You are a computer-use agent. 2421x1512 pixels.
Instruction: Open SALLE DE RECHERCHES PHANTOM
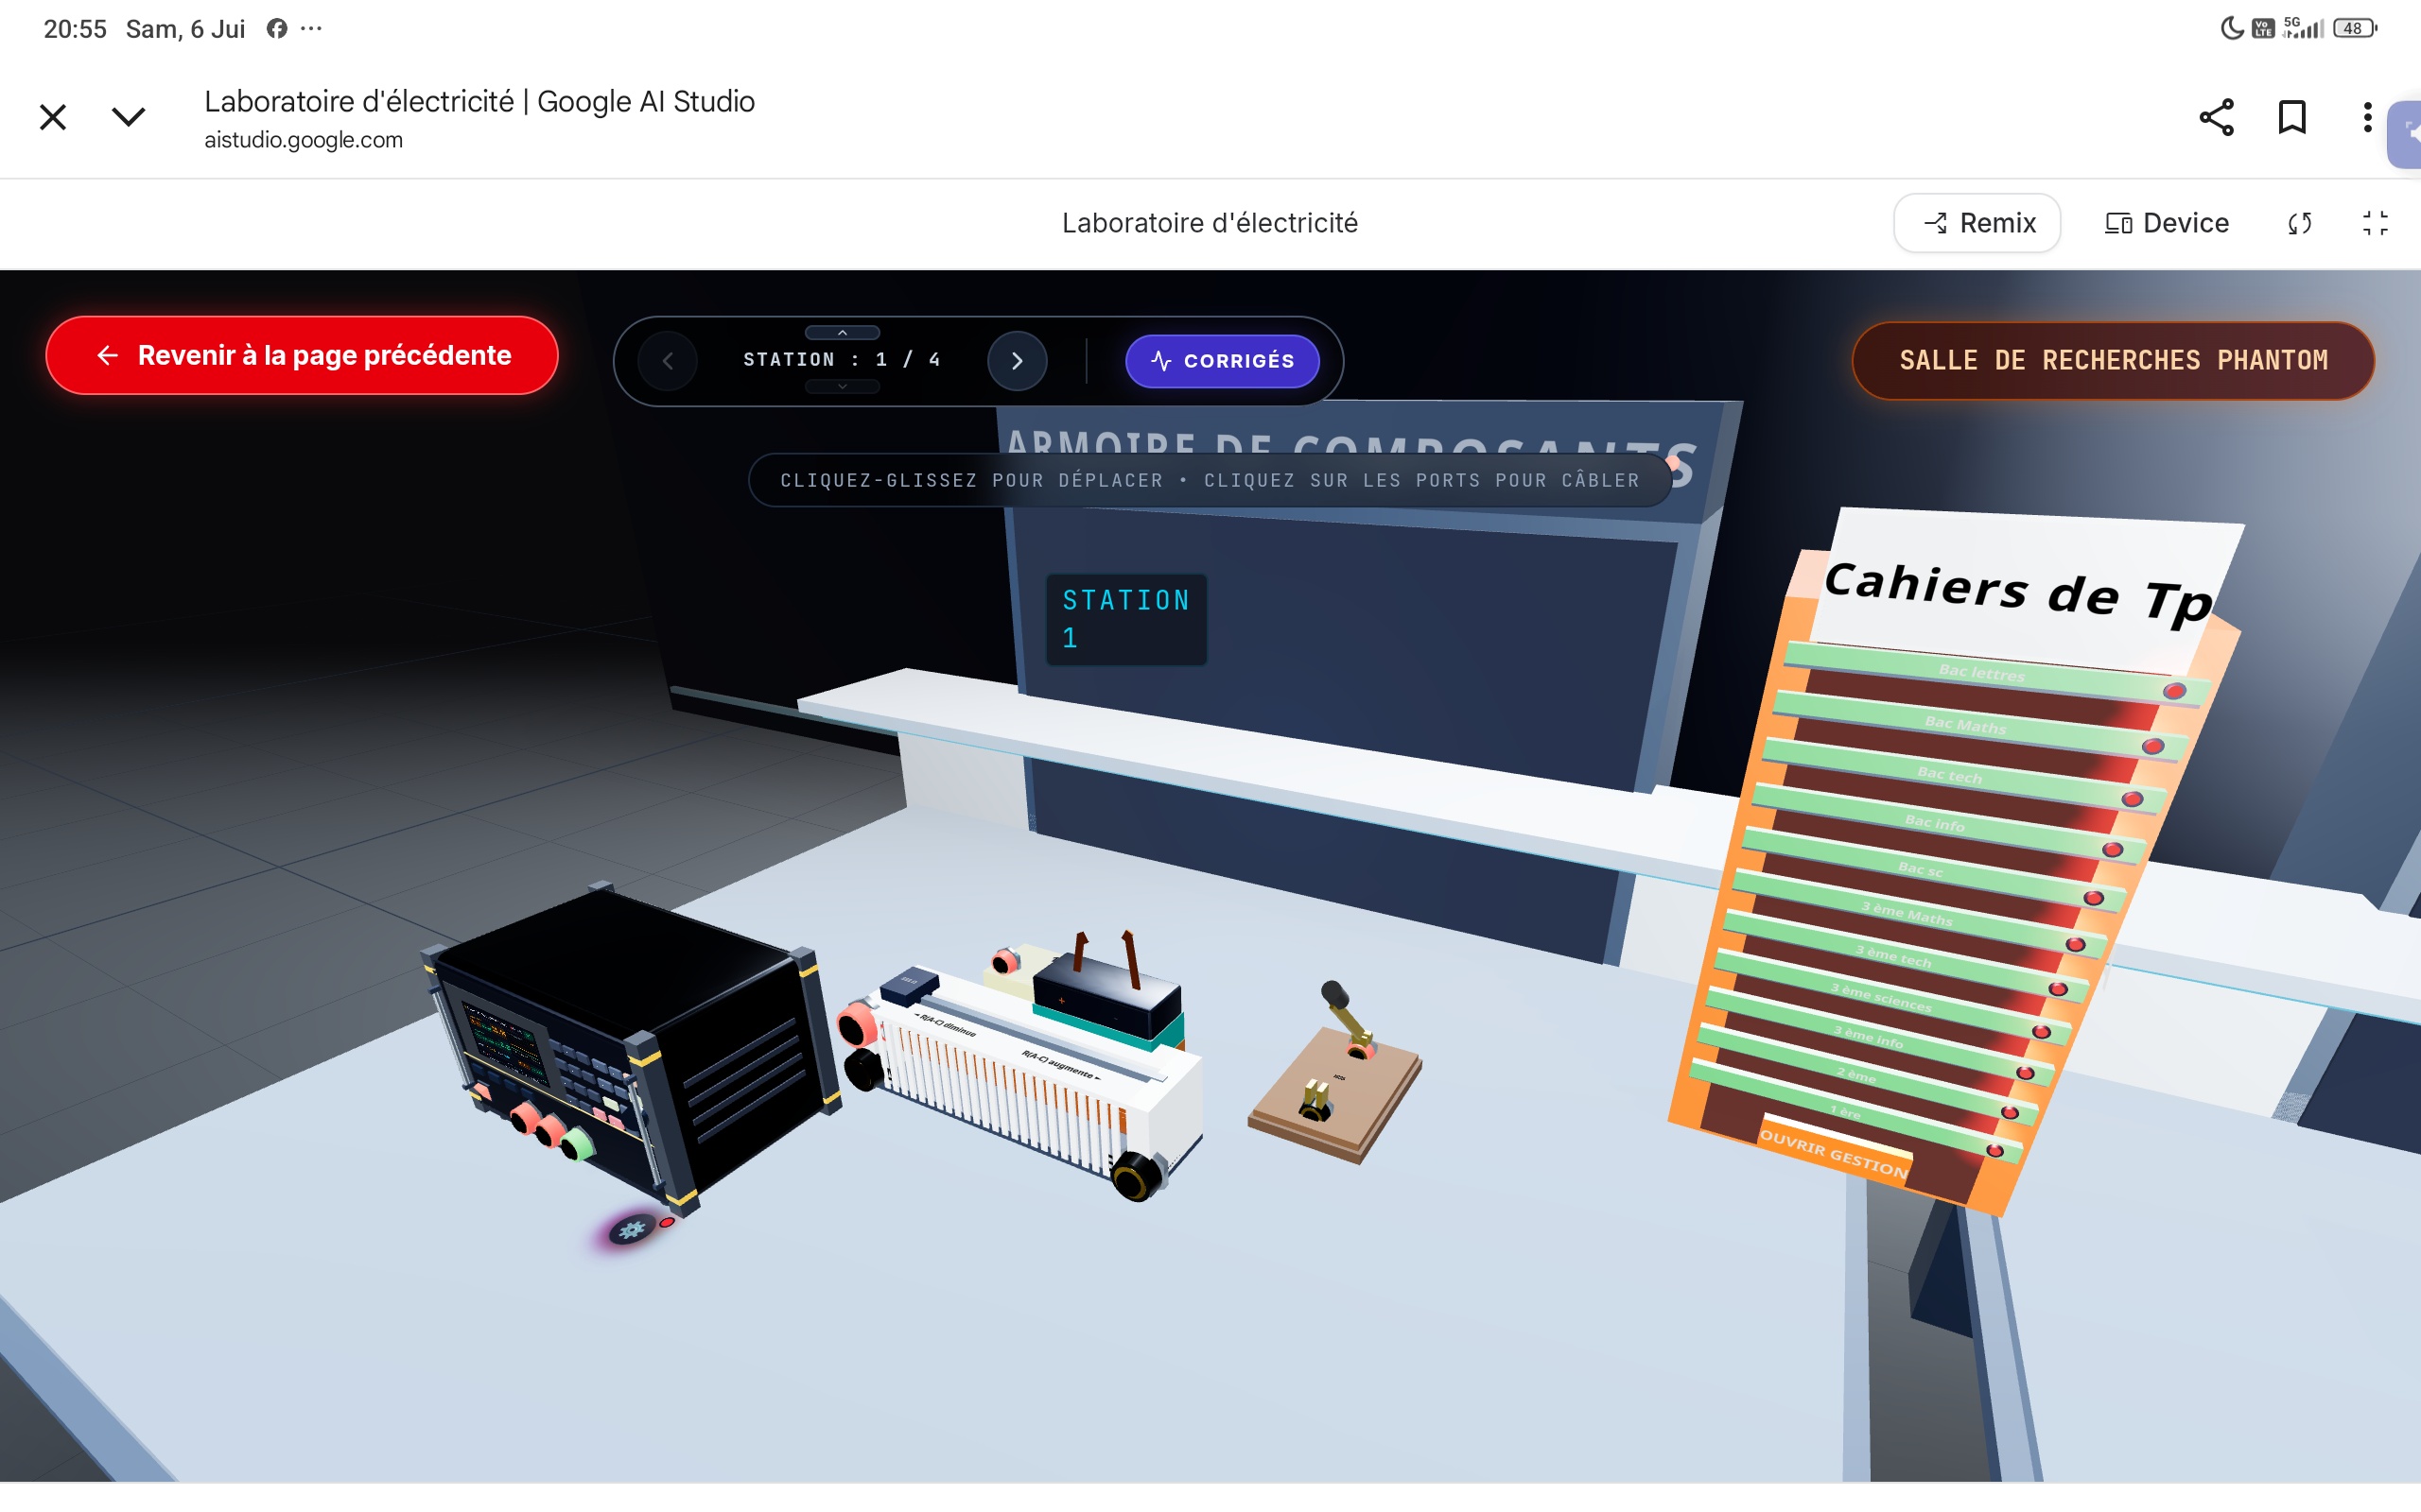(x=2113, y=360)
